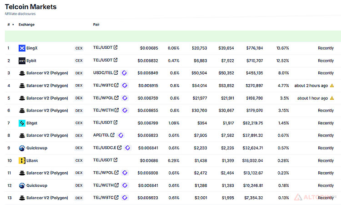Click the Balancer logo in row 11

coord(22,173)
